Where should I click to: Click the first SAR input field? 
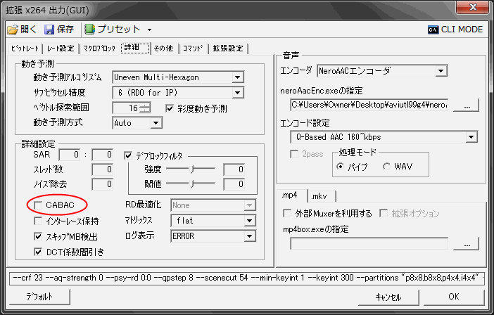pos(70,155)
